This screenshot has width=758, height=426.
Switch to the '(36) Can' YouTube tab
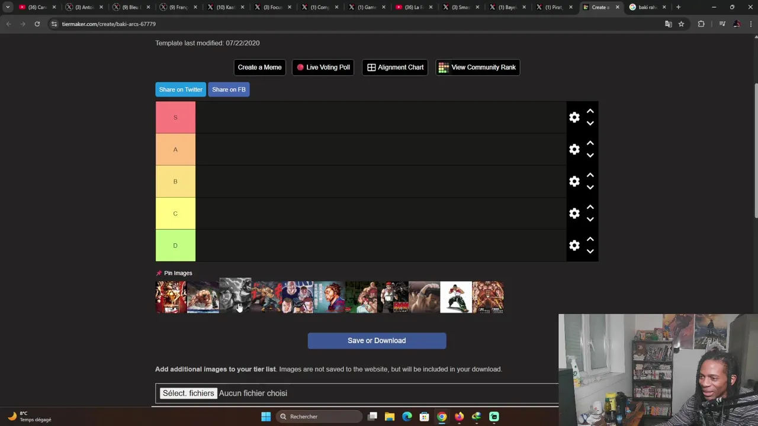[x=37, y=7]
